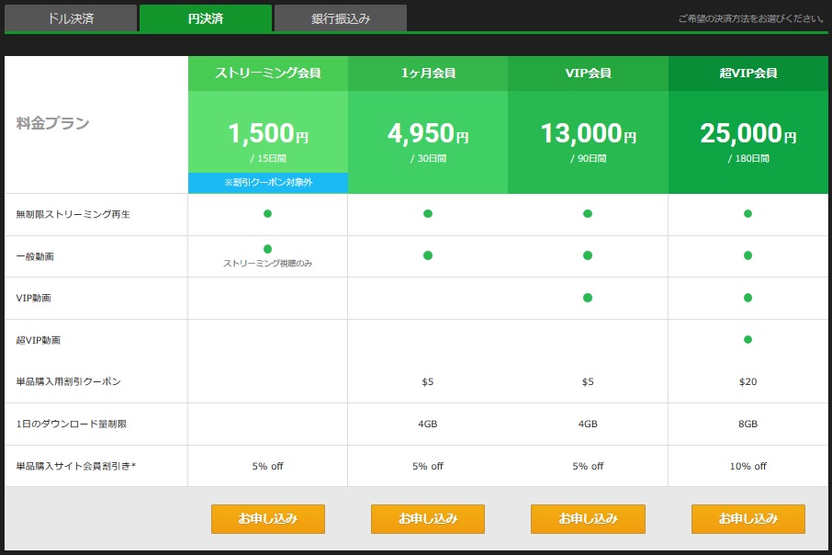Click streaming member dot in 無制限ストリーミング再生 row
The width and height of the screenshot is (832, 555).
[267, 214]
